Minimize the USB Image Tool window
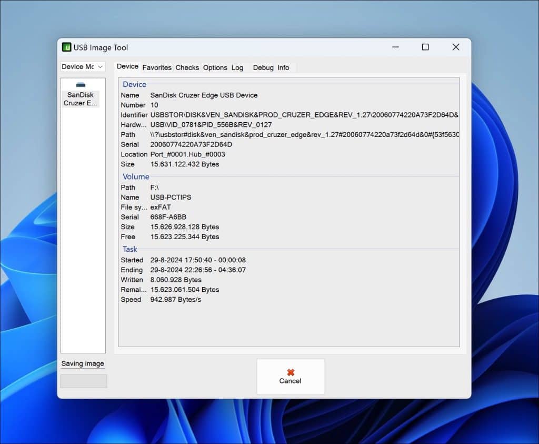The height and width of the screenshot is (444, 539). click(x=396, y=47)
